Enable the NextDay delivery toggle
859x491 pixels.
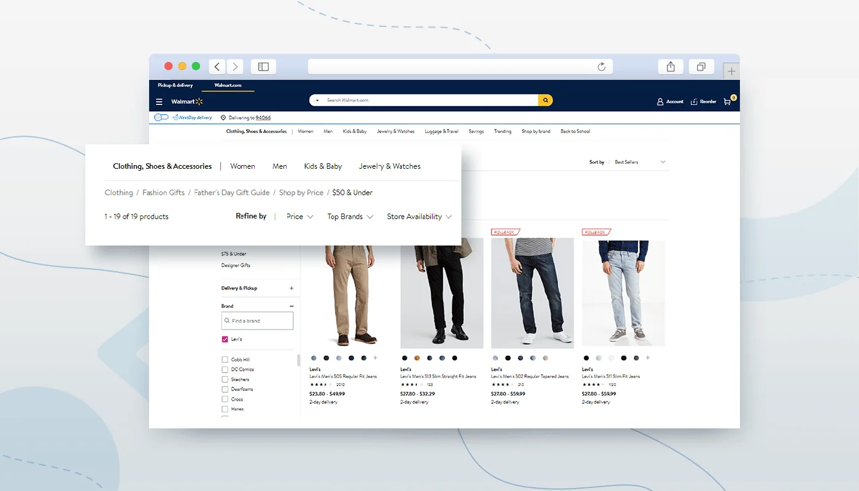coord(161,117)
